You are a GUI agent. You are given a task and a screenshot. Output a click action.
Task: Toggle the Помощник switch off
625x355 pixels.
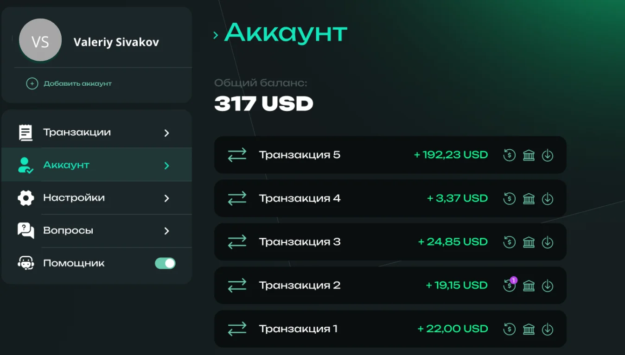[165, 263]
